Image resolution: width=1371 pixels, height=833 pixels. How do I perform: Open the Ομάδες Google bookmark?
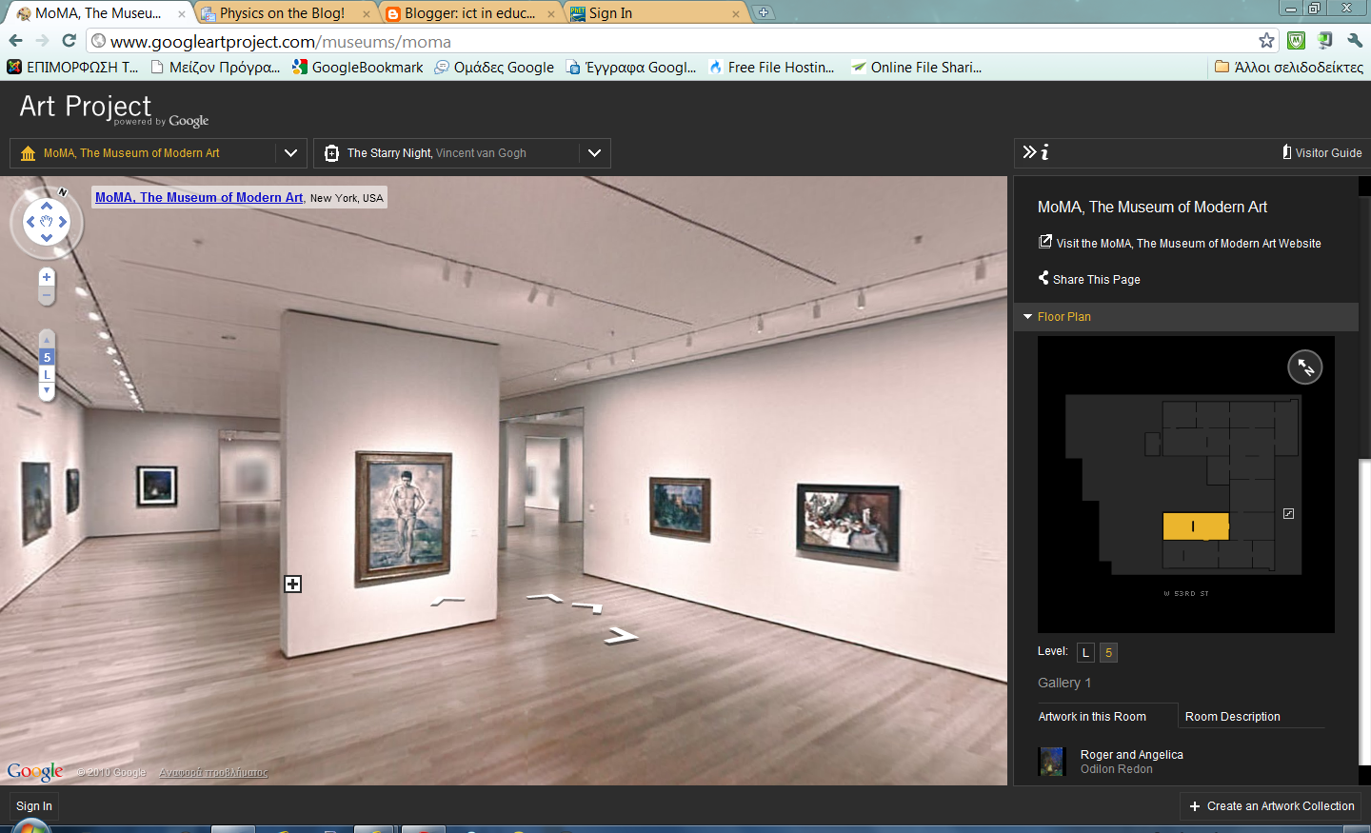pos(494,67)
